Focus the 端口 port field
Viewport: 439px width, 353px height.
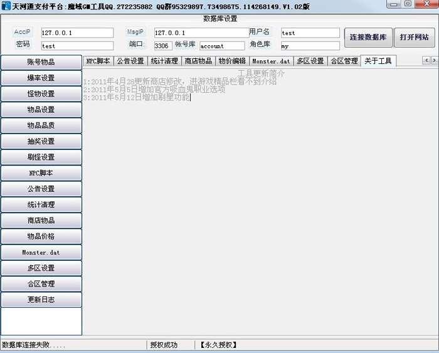(x=163, y=46)
